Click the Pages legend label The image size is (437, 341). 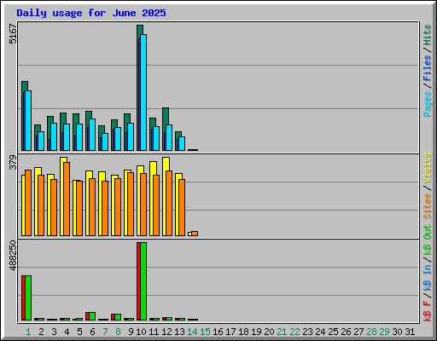[427, 104]
